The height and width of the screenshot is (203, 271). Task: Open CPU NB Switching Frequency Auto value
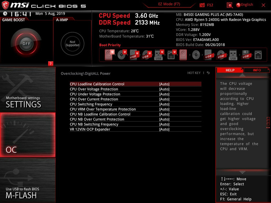pos(164,124)
